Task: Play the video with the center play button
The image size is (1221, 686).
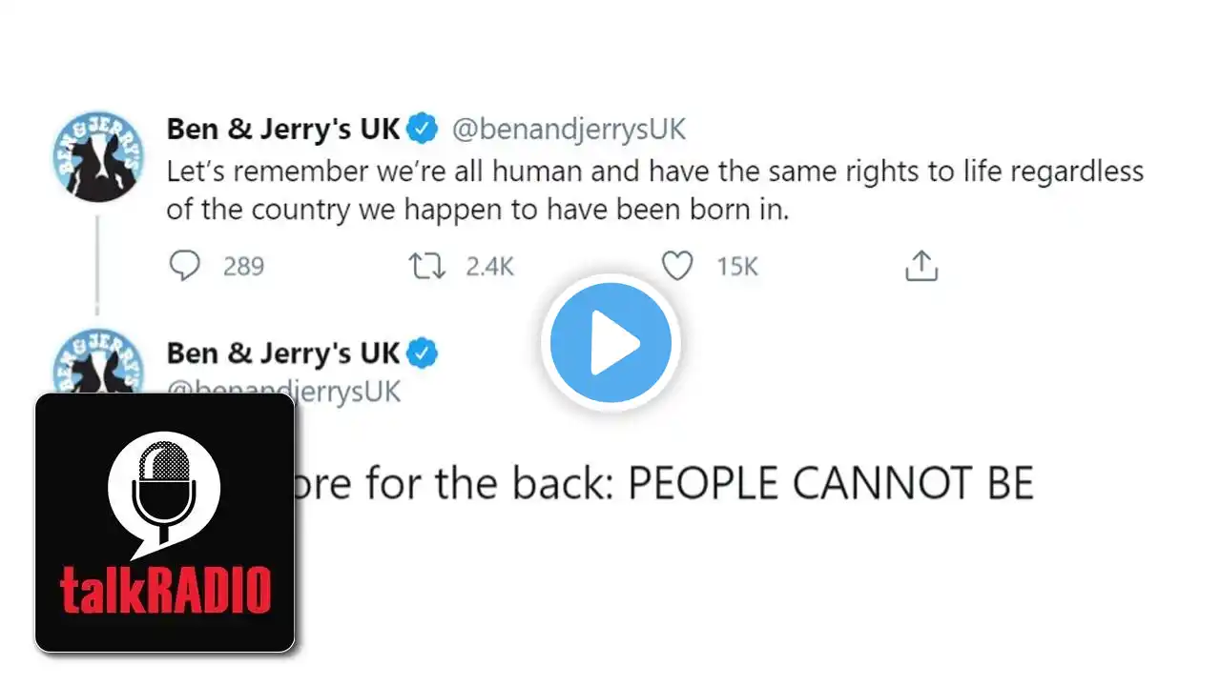Action: pos(610,343)
